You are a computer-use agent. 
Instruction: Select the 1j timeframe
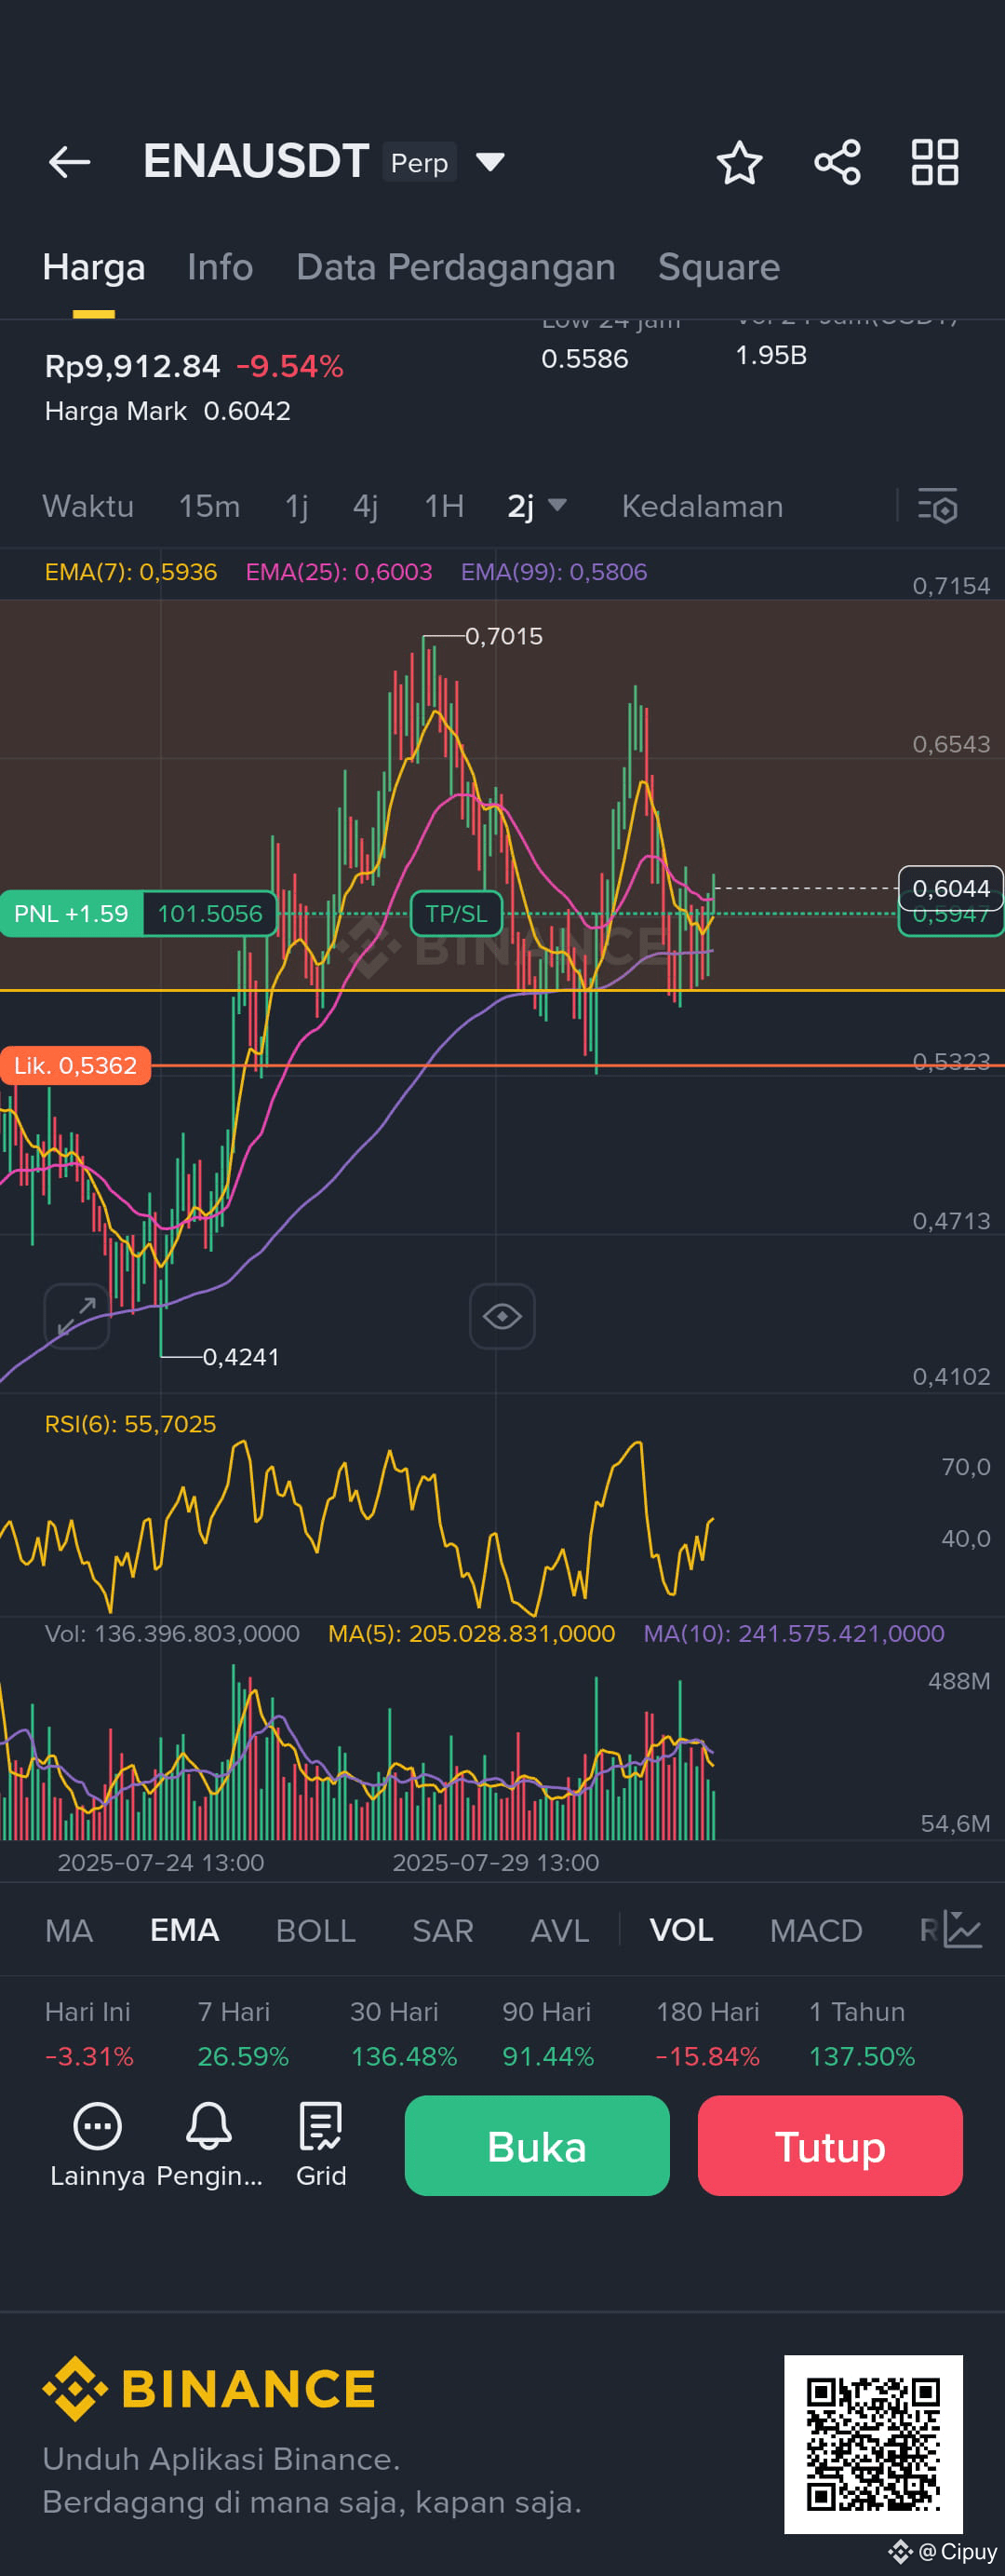pyautogui.click(x=297, y=506)
